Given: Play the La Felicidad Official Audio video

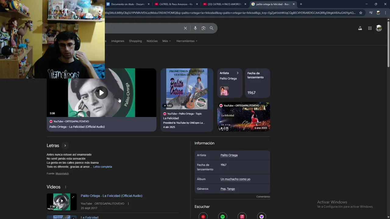Looking at the screenshot, I should tap(101, 93).
